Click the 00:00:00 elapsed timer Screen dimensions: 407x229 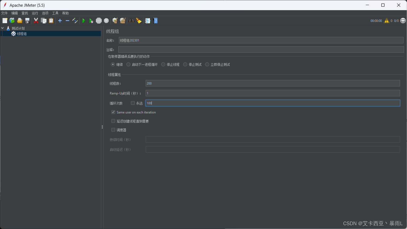pyautogui.click(x=376, y=21)
